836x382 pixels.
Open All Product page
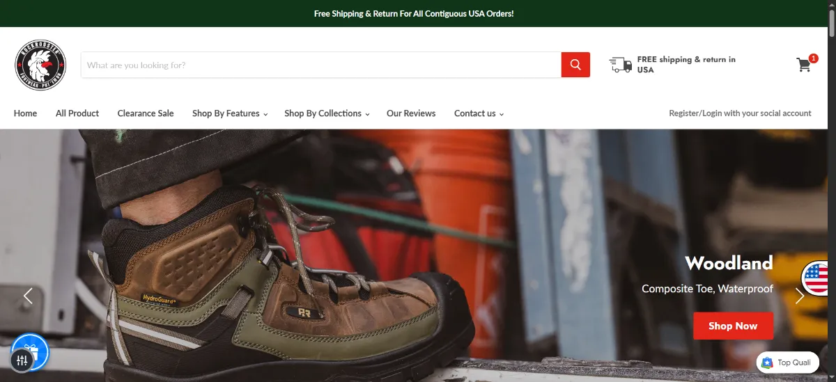point(77,113)
